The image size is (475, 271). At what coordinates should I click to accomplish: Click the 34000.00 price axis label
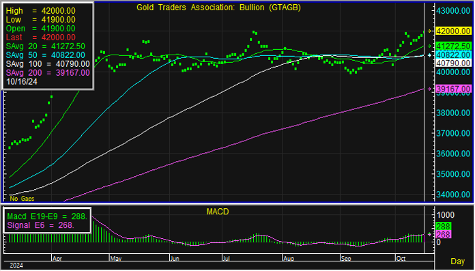tap(453, 195)
